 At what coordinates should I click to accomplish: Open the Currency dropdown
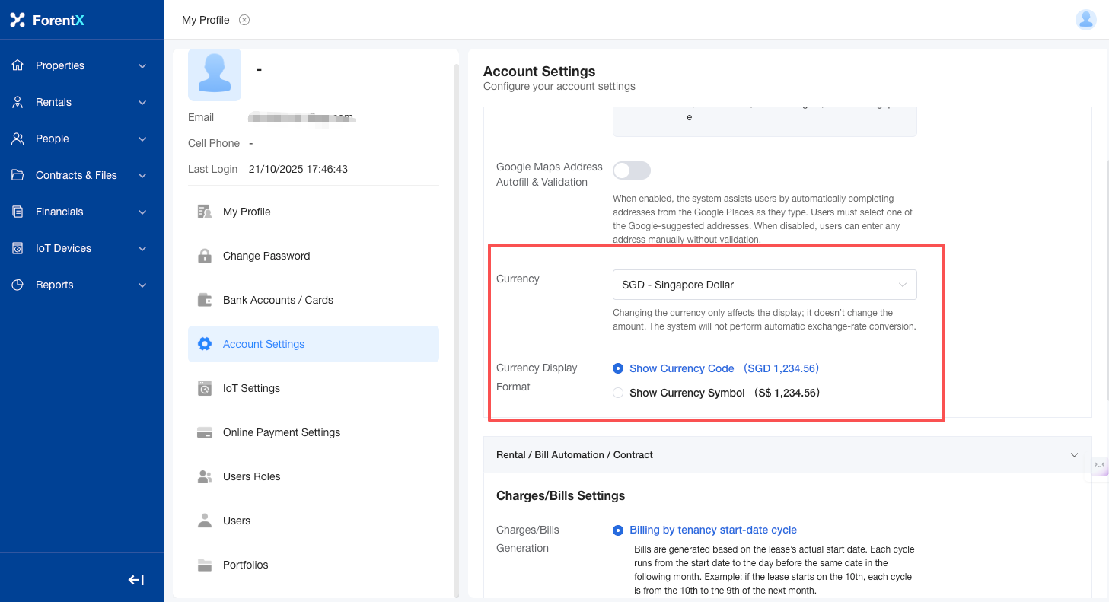(764, 285)
